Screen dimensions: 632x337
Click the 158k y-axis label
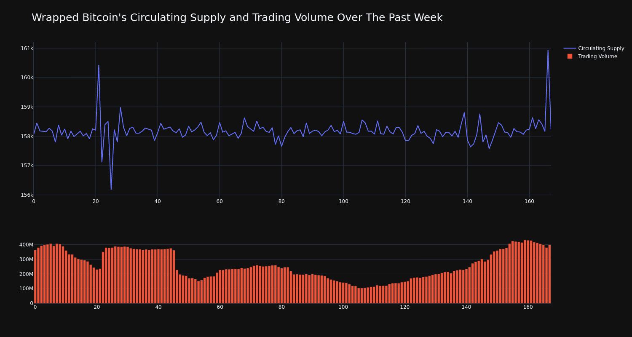pos(27,136)
